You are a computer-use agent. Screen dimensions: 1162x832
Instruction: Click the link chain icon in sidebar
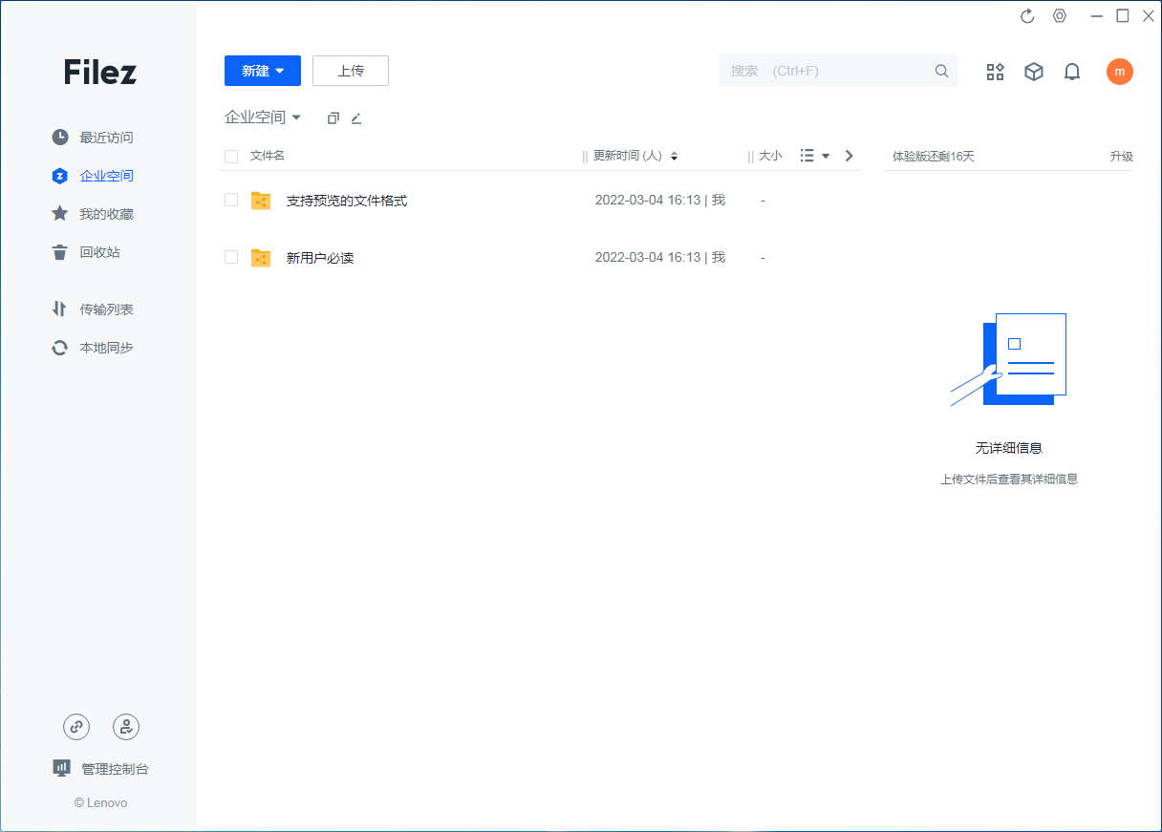pos(76,727)
